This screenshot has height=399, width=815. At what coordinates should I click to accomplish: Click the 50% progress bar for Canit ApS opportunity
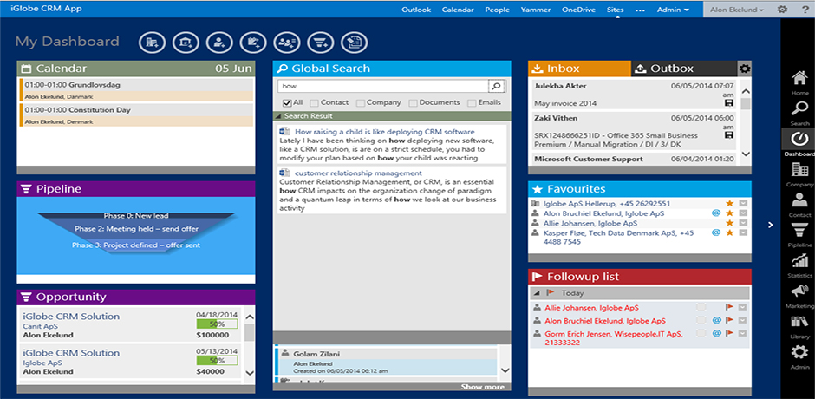pyautogui.click(x=217, y=324)
